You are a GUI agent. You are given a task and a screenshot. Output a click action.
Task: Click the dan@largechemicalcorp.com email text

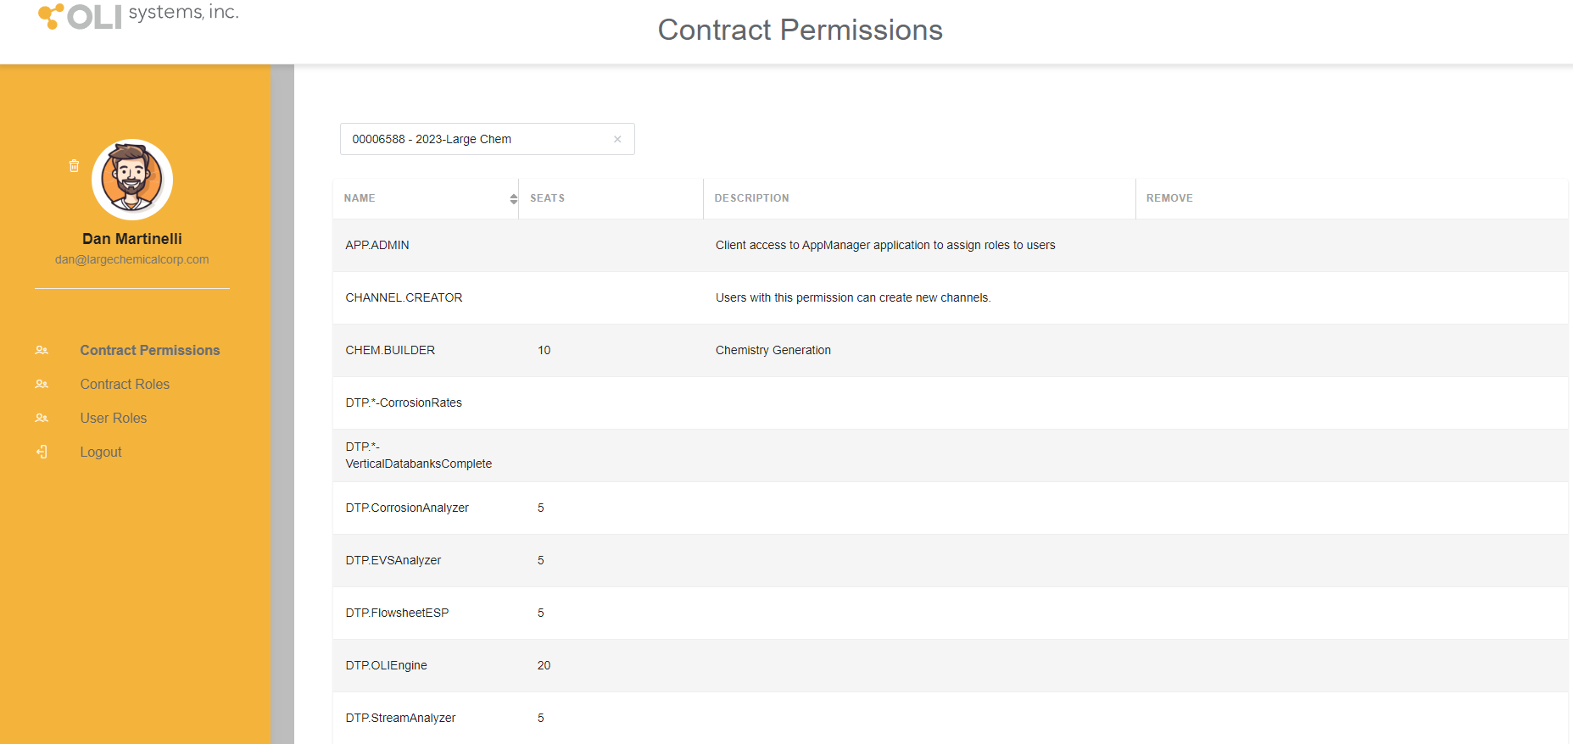coord(132,259)
